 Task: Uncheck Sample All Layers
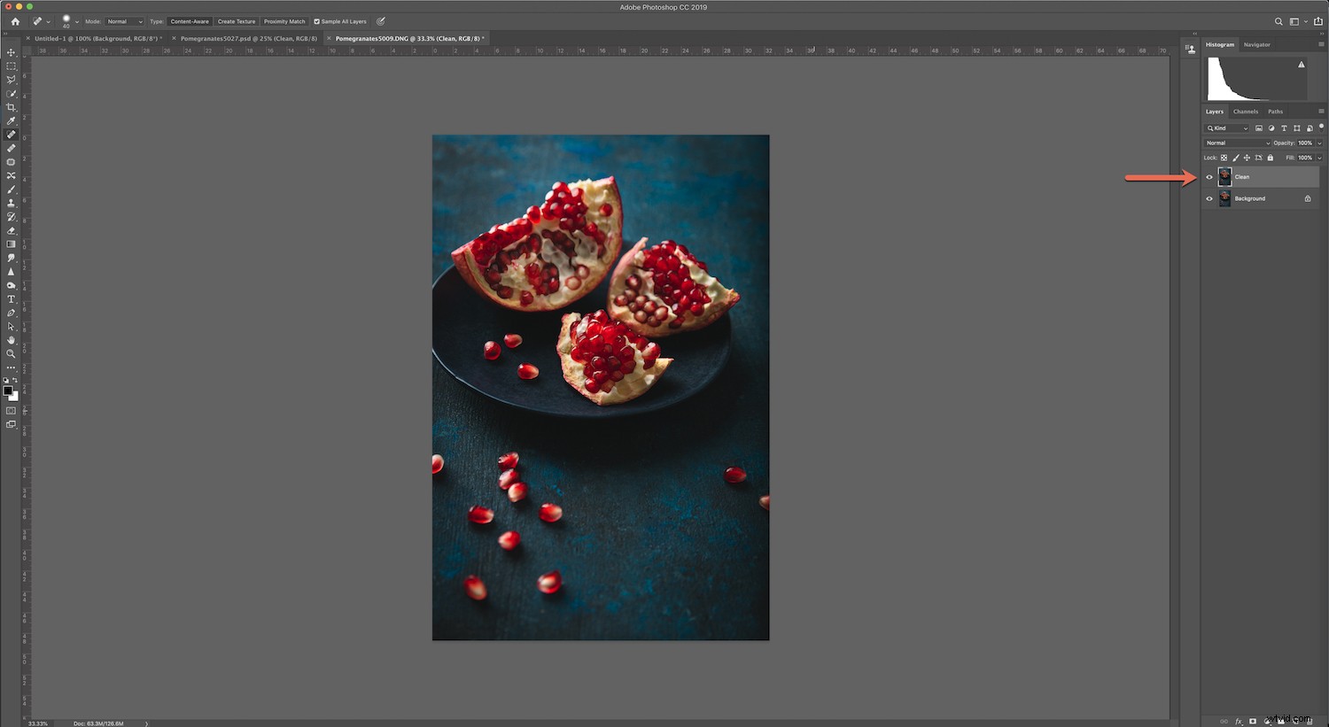point(318,21)
